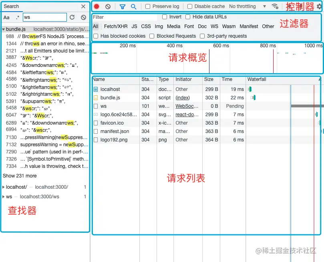Toggle the filter funnel icon
This screenshot has width=324, height=262.
point(123,7)
